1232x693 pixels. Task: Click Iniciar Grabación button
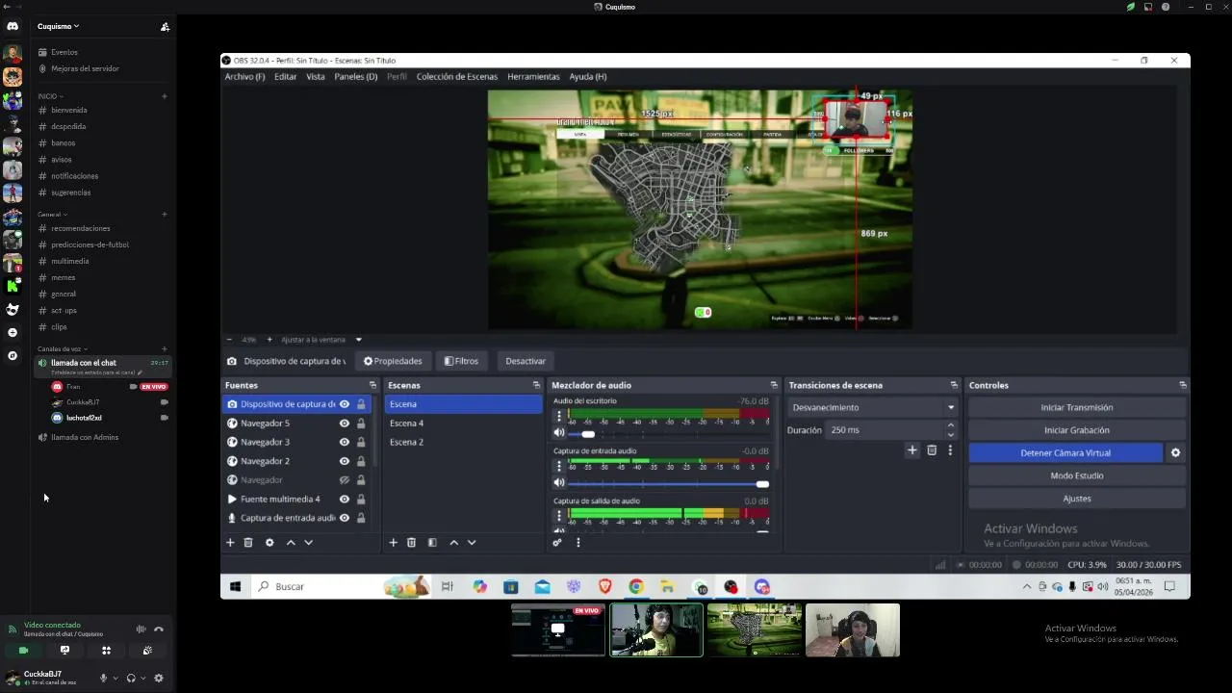pyautogui.click(x=1076, y=430)
